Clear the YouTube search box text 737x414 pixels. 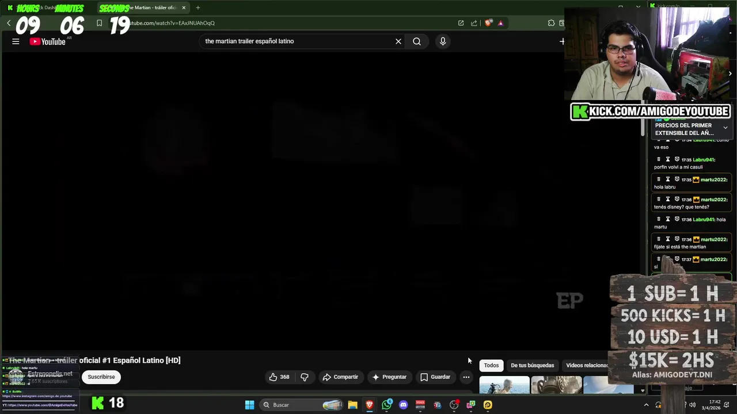398,41
